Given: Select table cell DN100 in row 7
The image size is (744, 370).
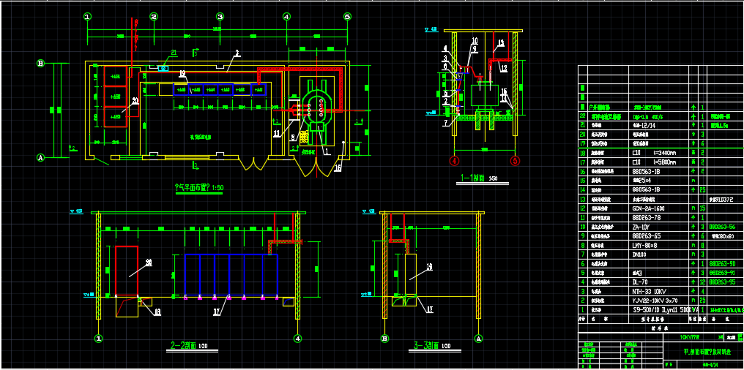Looking at the screenshot, I should (640, 254).
